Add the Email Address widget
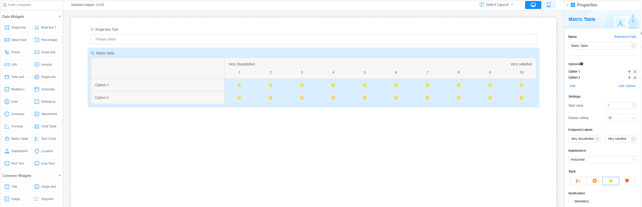 [46, 52]
